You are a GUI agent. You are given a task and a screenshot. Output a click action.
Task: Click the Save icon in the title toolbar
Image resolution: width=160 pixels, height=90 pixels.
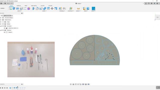point(5,3)
